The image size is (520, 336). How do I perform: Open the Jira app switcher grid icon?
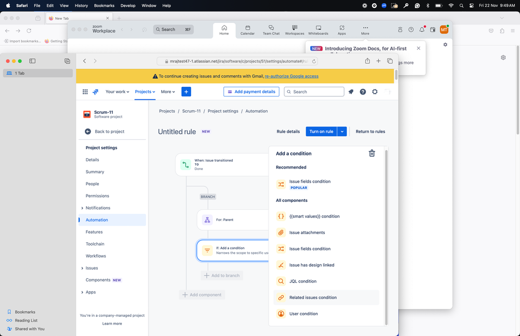[x=85, y=92]
